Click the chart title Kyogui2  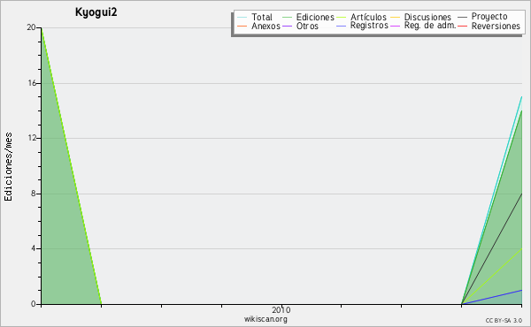pyautogui.click(x=96, y=12)
